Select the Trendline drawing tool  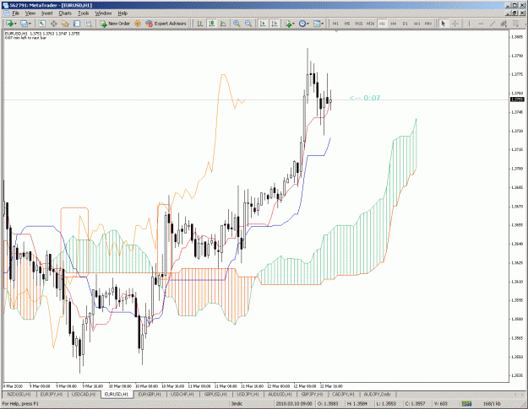click(x=493, y=24)
